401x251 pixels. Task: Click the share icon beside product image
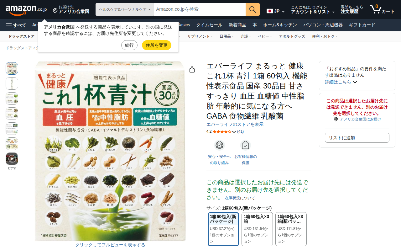192,69
